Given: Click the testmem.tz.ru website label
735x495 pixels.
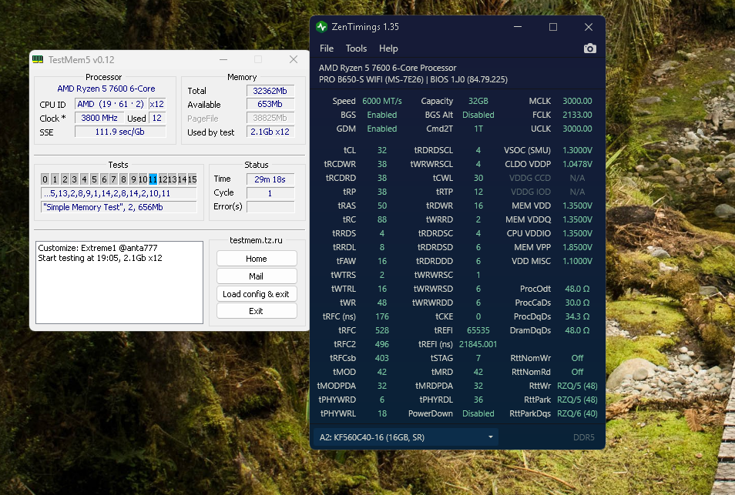Looking at the screenshot, I should [256, 241].
